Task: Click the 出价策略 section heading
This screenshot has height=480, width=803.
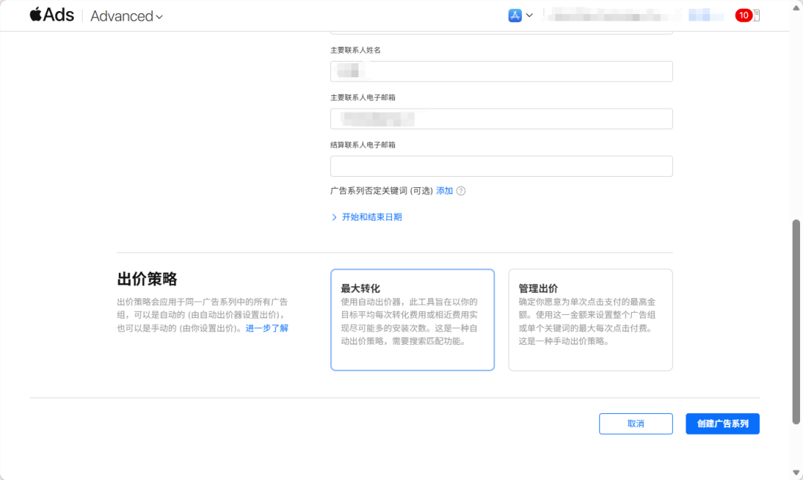Action: point(147,279)
